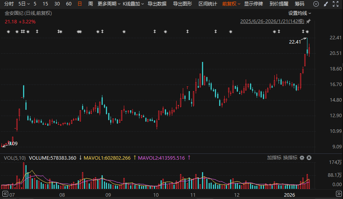This screenshot has width=343, height=199.
Task: Click the pin icon beside date range
Action: pos(308,21)
